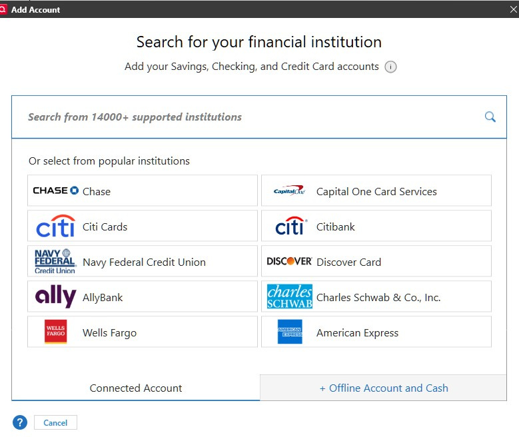Click the Navy Federal Credit Union logo
Screen dimensions: 519x437
[55, 262]
